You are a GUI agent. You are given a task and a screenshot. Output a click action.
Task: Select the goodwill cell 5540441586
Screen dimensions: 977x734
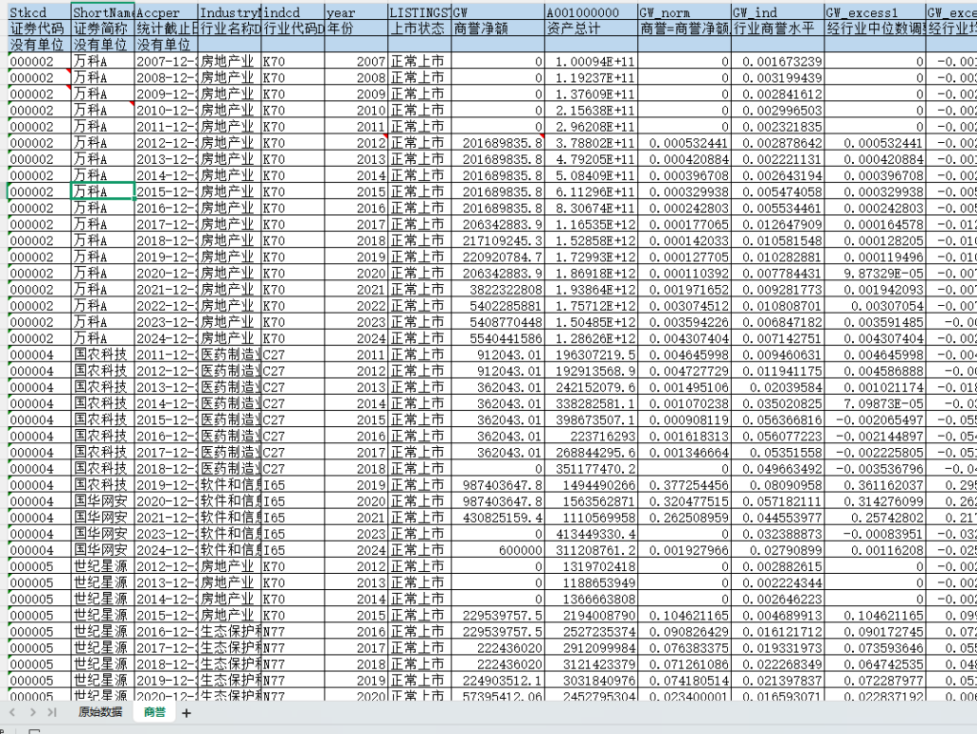498,338
